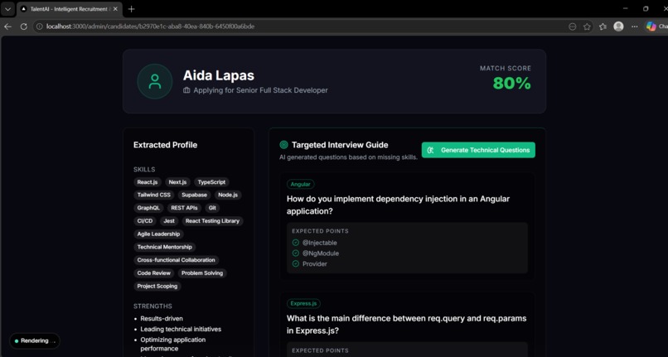The height and width of the screenshot is (357, 668).
Task: Open the tab search dropdown arrow
Action: click(7, 9)
